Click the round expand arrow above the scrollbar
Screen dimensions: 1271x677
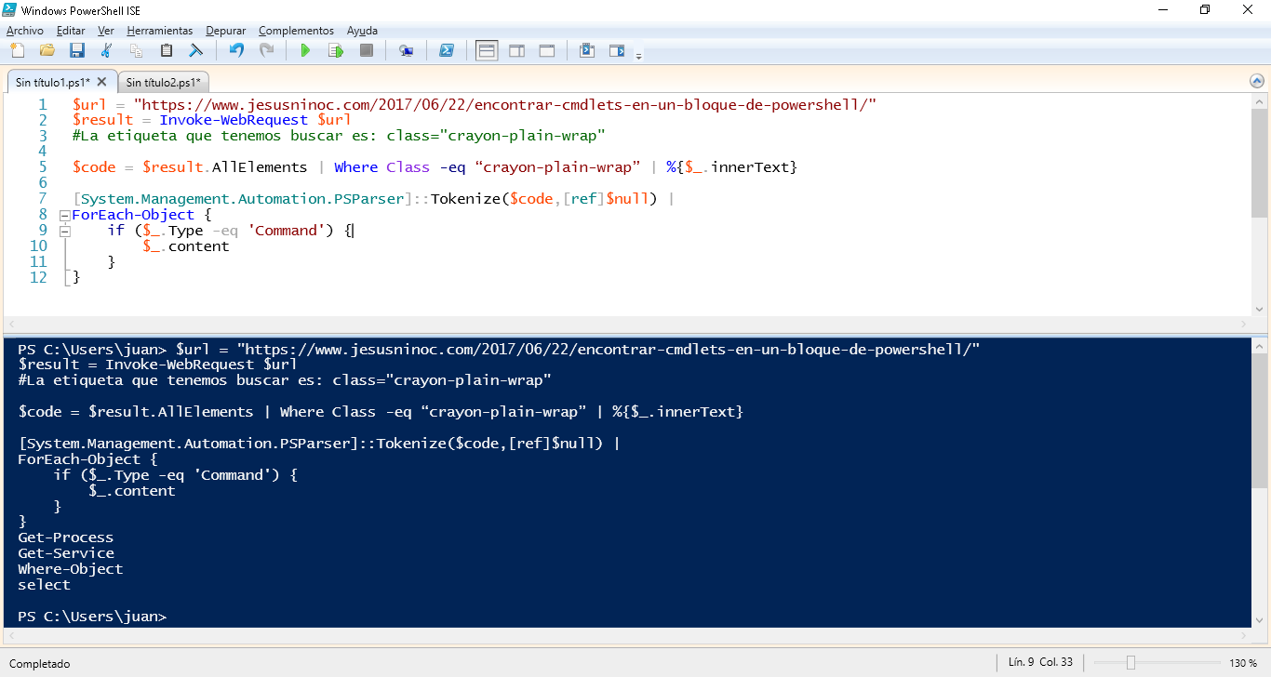1258,80
